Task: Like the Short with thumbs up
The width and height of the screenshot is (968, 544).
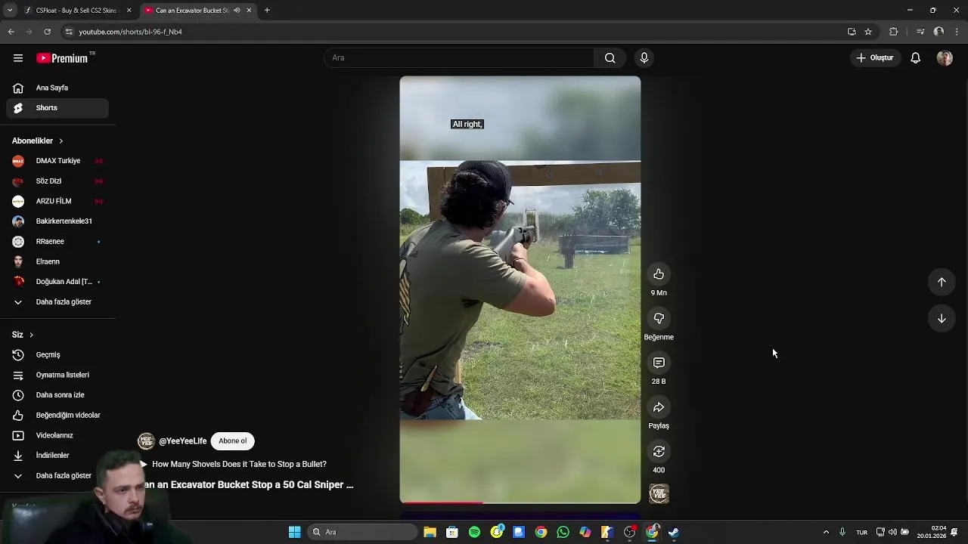Action: (x=659, y=274)
